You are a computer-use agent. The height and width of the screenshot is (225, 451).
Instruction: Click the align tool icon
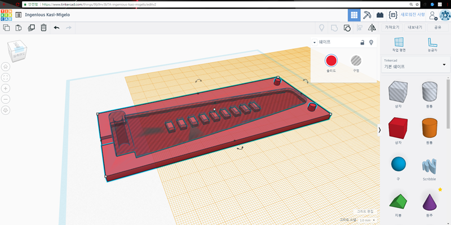[x=359, y=28]
